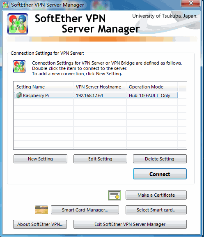
Task: Remove connection using Delete Setting
Action: click(x=160, y=159)
